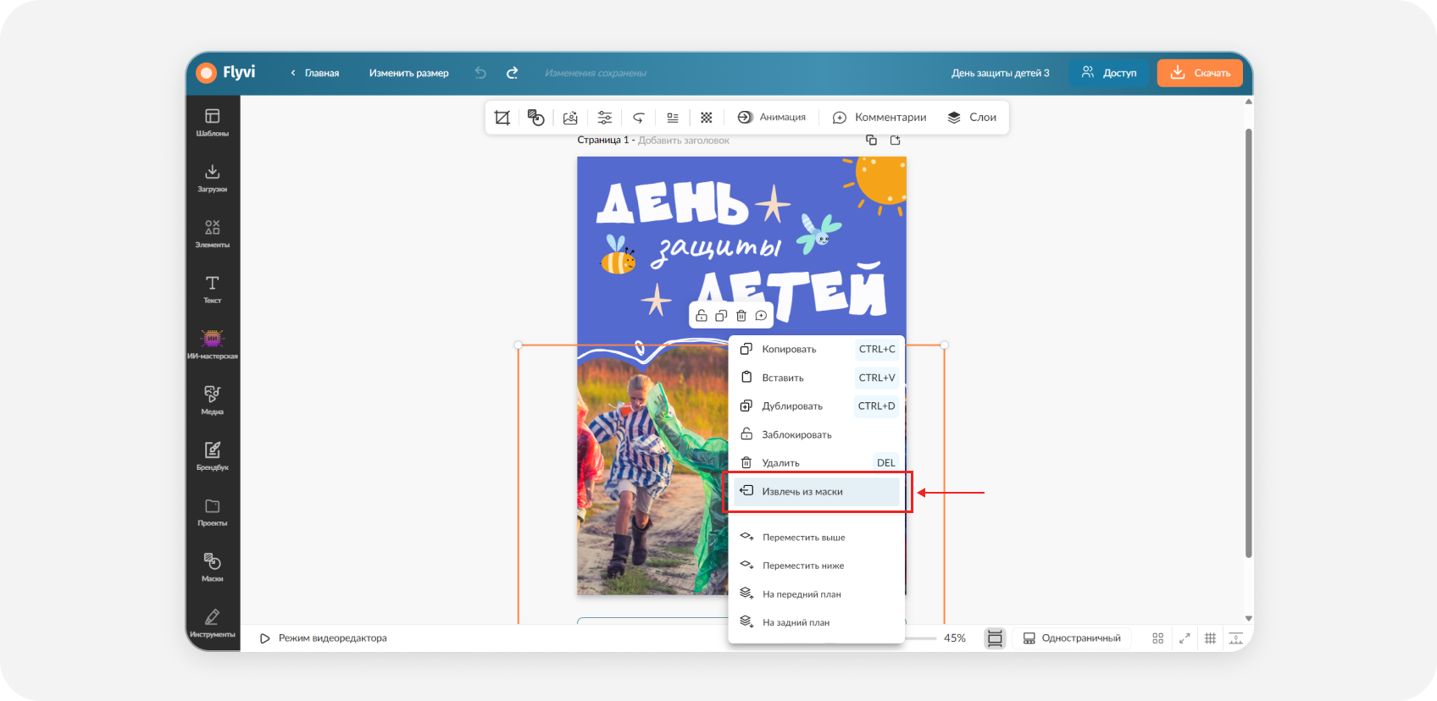Click the flip/rotate arrow icon in toolbar

639,118
